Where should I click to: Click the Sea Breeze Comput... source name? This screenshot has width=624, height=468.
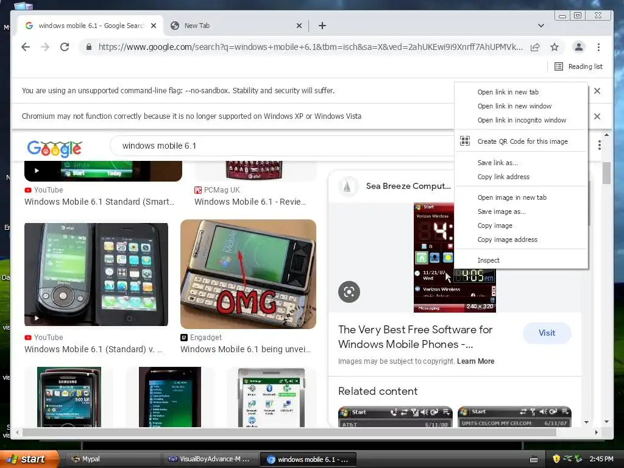[x=408, y=186]
